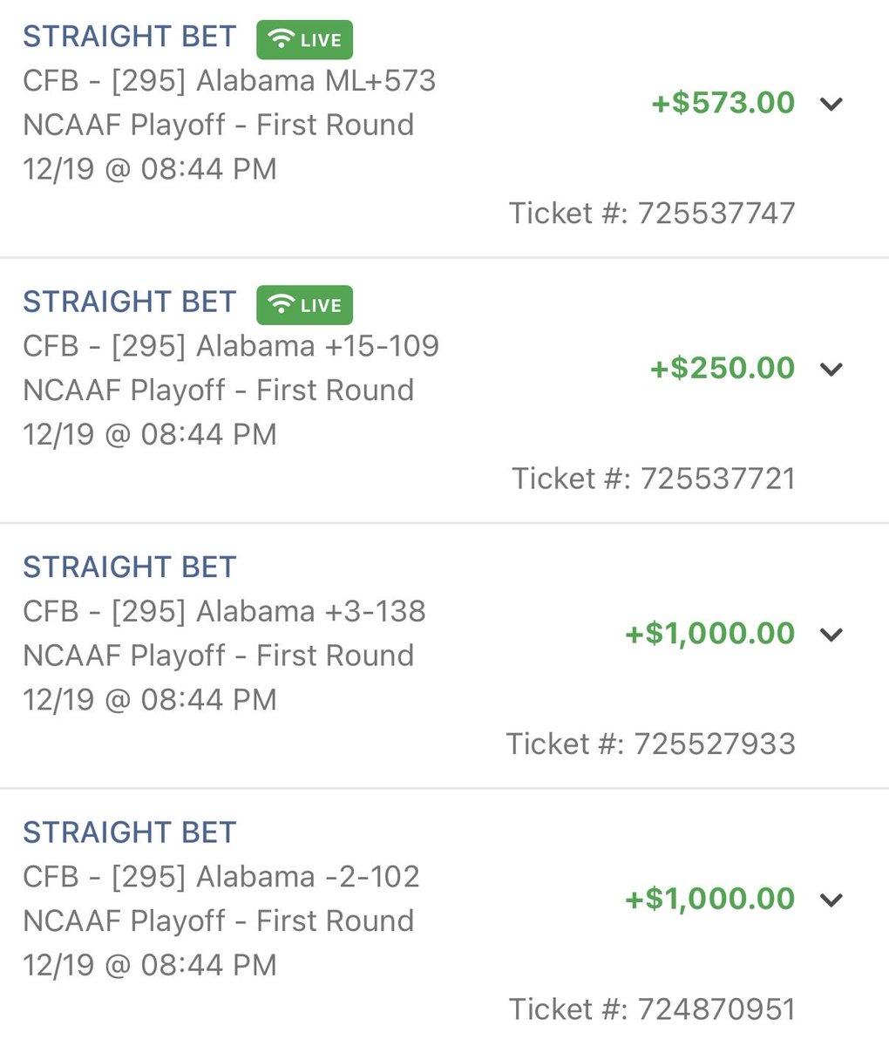Click the CFB - [295] Alabama -2-102 line

pyautogui.click(x=221, y=877)
